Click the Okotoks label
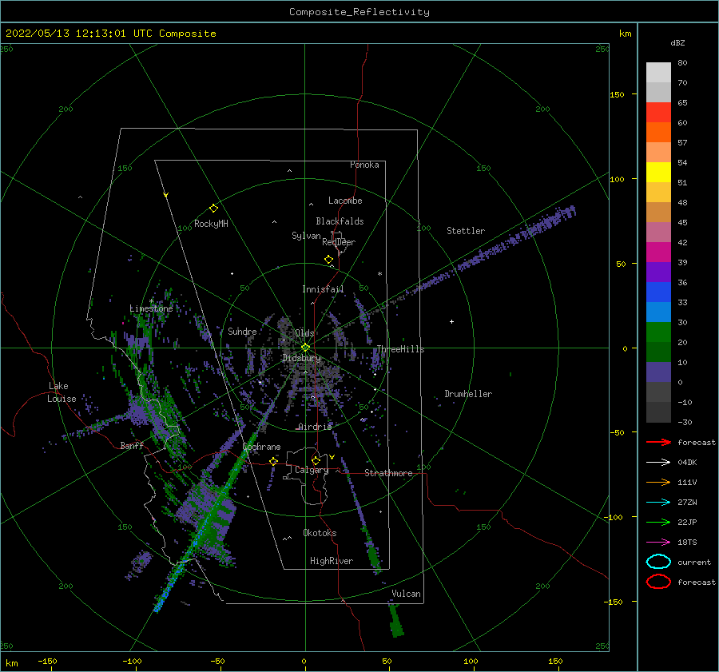The width and height of the screenshot is (719, 672). click(x=320, y=533)
